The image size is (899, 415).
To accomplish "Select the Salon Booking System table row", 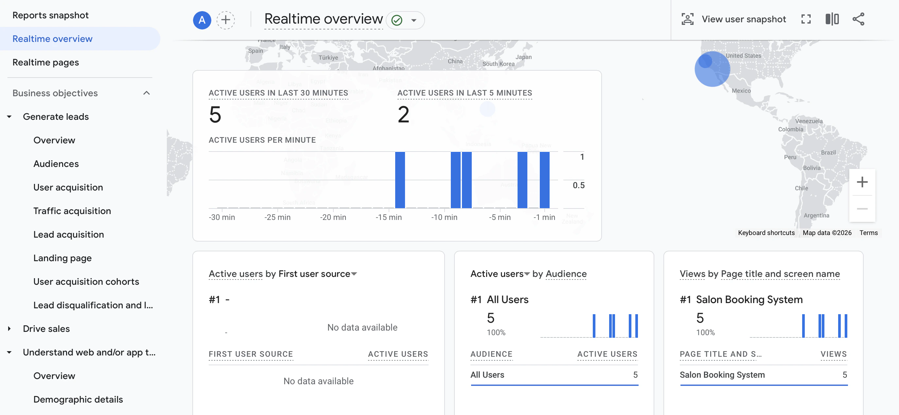I will 764,375.
